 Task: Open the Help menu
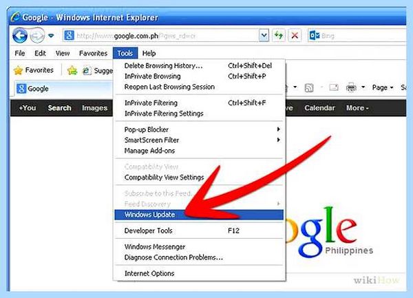pyautogui.click(x=149, y=53)
